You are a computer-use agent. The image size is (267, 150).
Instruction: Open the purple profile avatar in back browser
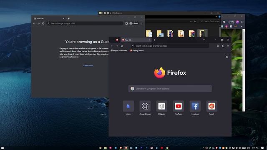click(x=237, y=22)
